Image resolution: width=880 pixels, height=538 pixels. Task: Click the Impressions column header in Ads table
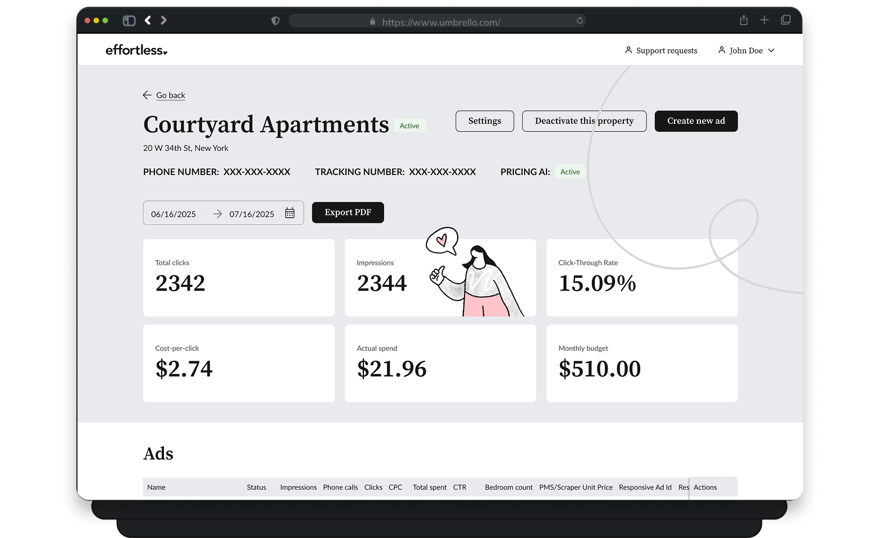(298, 488)
